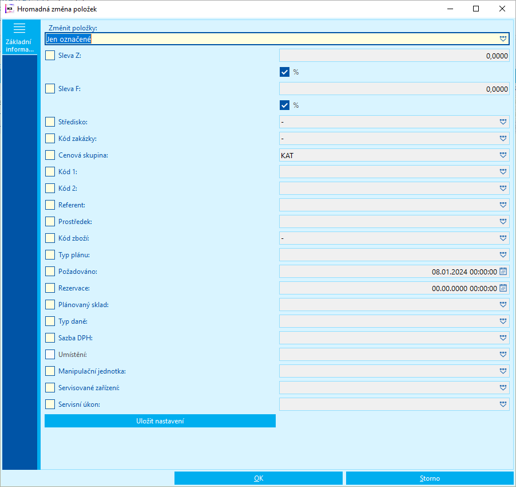Expand the Umístění dropdown
This screenshot has height=487, width=516.
coord(503,355)
